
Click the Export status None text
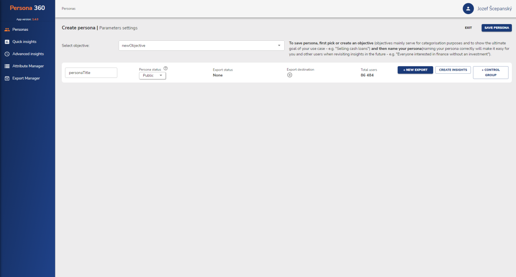point(218,75)
